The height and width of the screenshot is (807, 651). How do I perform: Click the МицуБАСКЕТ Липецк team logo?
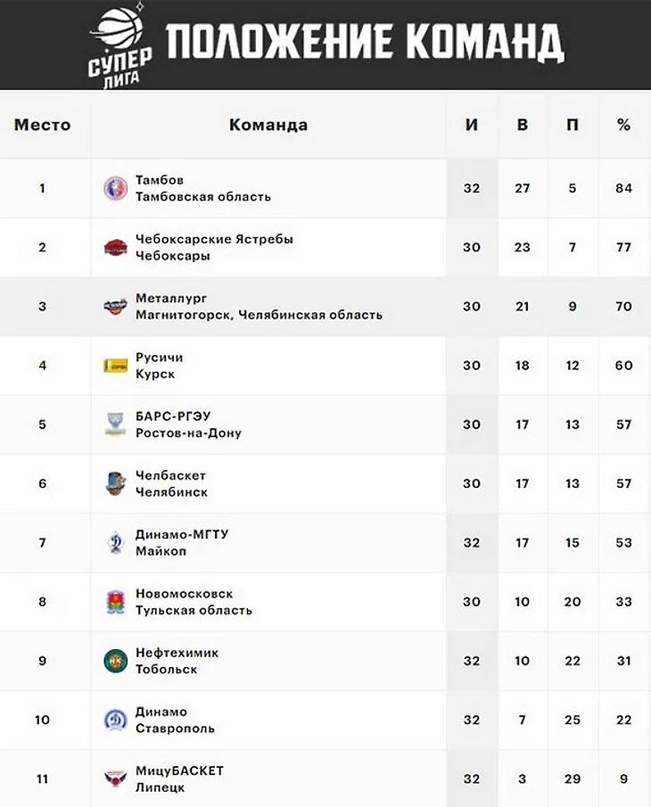(x=115, y=778)
